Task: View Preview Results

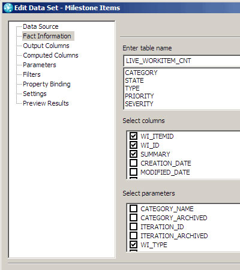Action: 46,103
